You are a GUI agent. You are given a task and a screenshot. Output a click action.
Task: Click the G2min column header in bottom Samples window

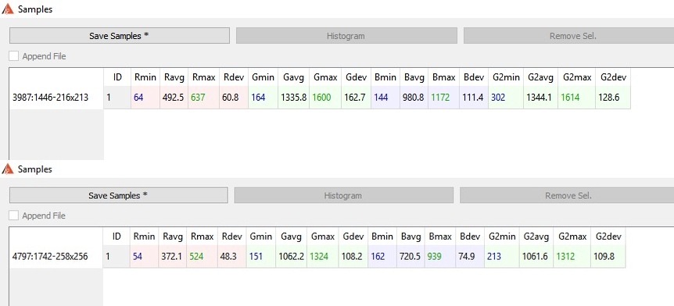click(x=501, y=237)
